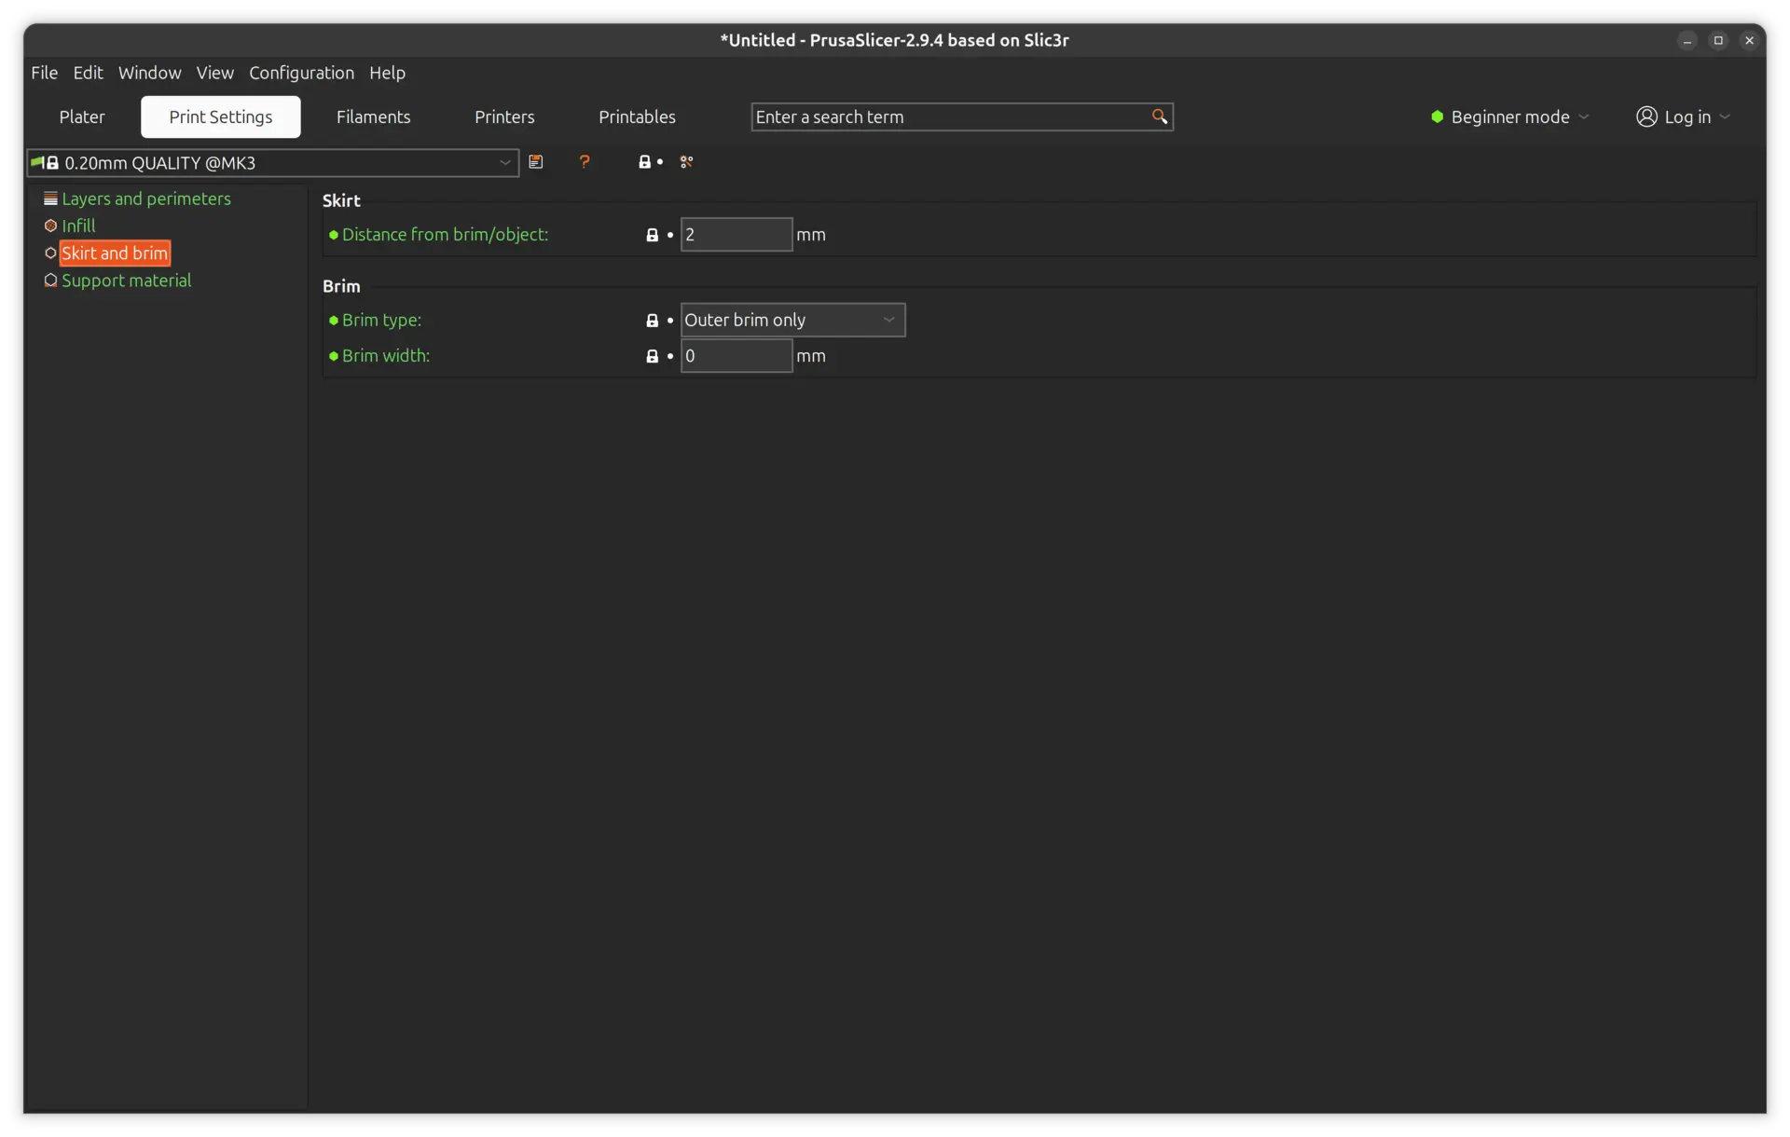Click inside the Brim width value field

[736, 356]
